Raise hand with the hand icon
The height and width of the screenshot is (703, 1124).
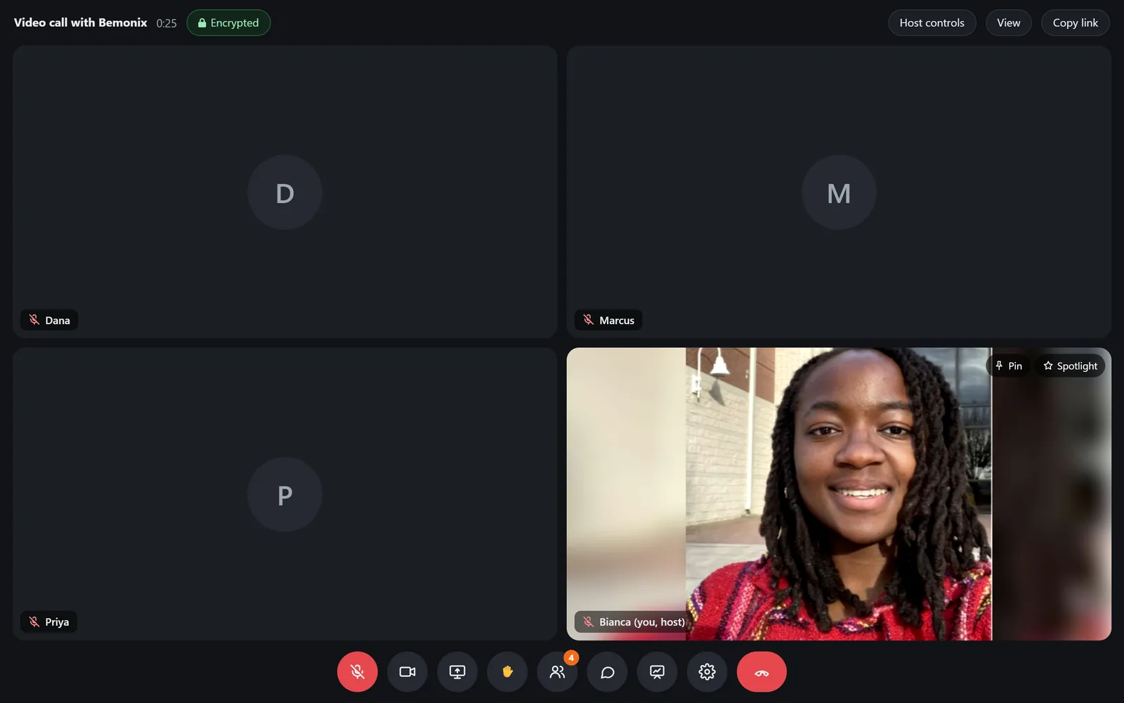pyautogui.click(x=507, y=671)
